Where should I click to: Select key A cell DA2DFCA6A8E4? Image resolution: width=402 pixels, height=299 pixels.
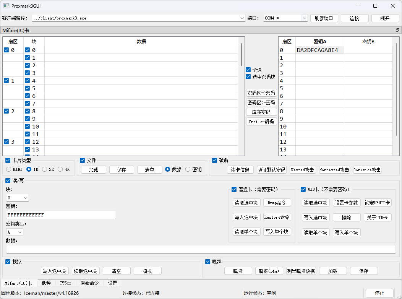(x=320, y=50)
